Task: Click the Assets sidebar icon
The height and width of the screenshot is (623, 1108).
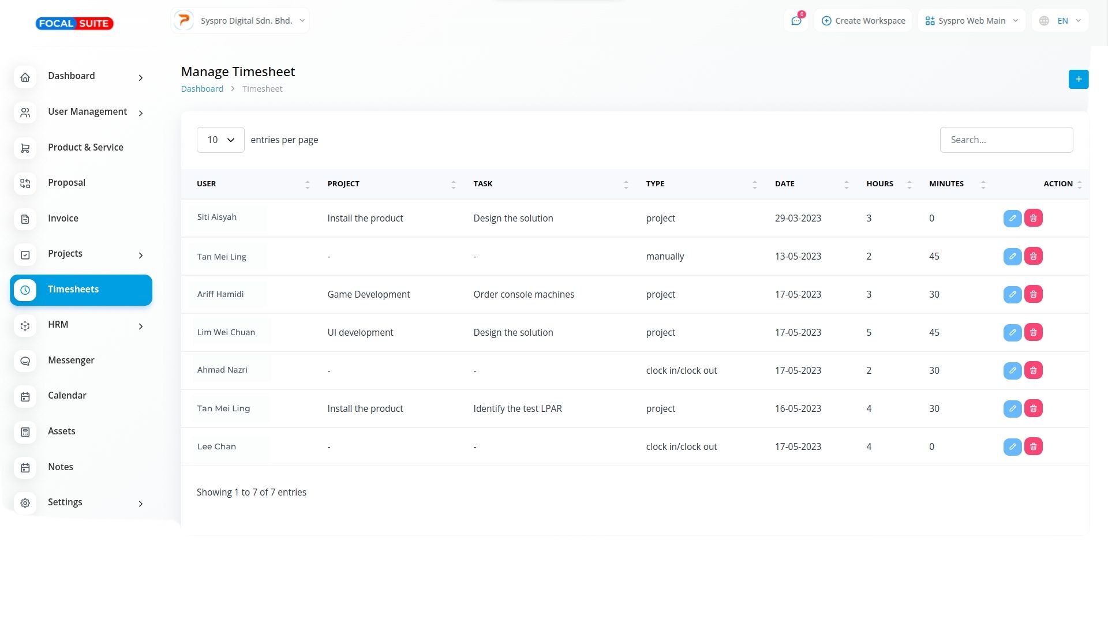Action: pyautogui.click(x=25, y=431)
